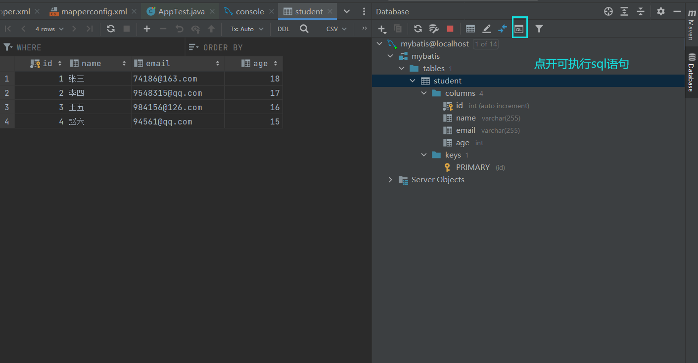The width and height of the screenshot is (698, 363).
Task: Preview pending changes icon in table toolbar
Action: point(195,29)
